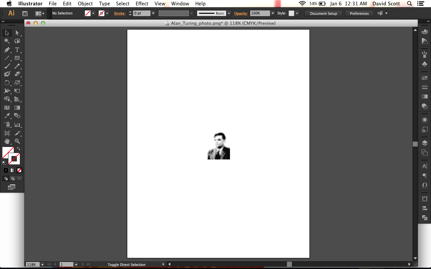
Task: Open the fill color dropdown in control bar
Action: click(x=94, y=13)
